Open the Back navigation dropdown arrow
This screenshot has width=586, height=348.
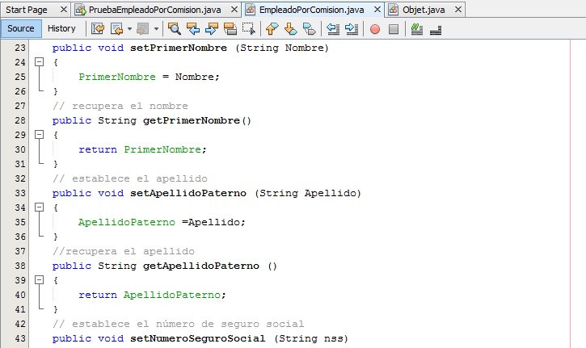[x=129, y=29]
